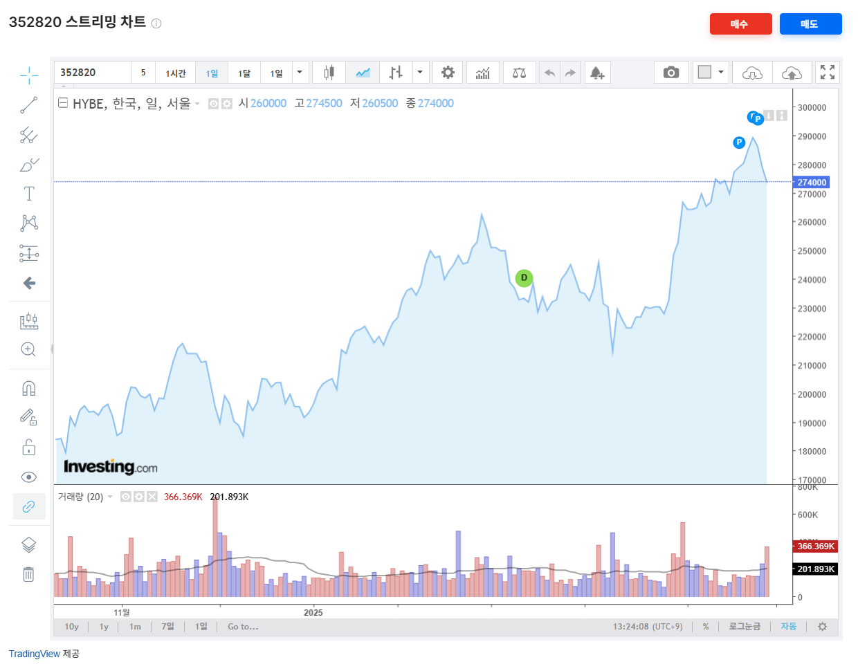The width and height of the screenshot is (858, 671).
Task: Toggle hide all drawings eye icon
Action: coord(29,477)
